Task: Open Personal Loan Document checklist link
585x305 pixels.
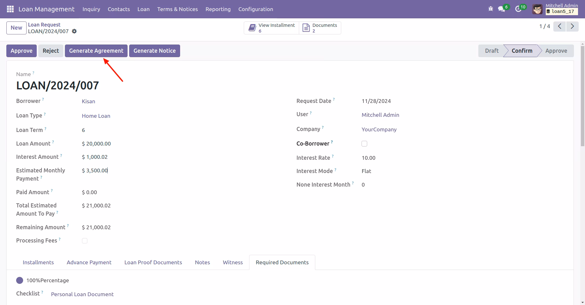Action: point(82,294)
